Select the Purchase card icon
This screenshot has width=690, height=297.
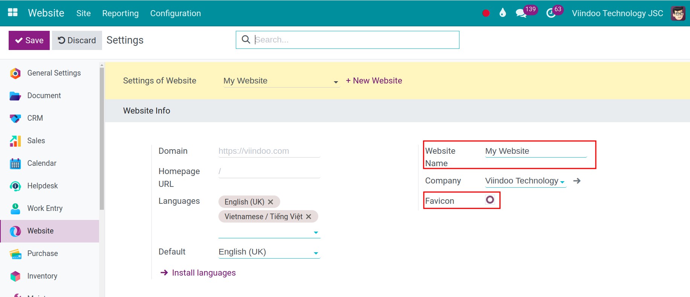[15, 254]
